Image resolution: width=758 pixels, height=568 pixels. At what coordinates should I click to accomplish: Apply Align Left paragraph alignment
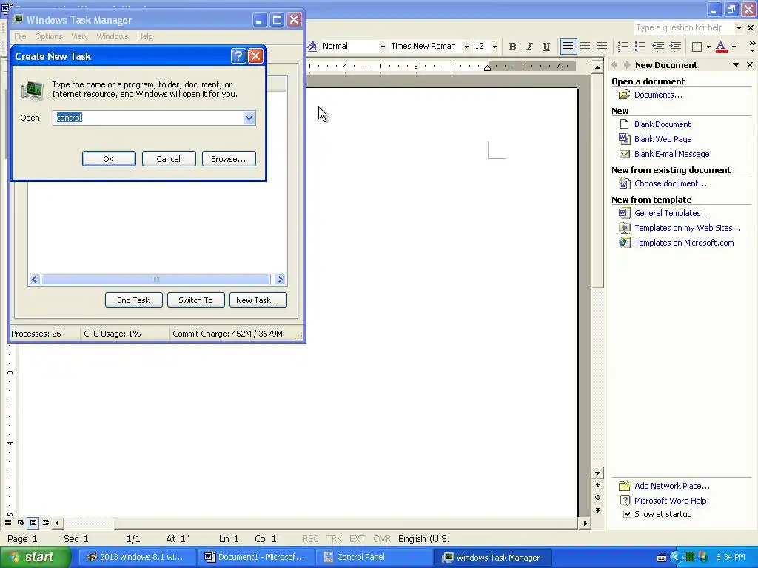(568, 47)
